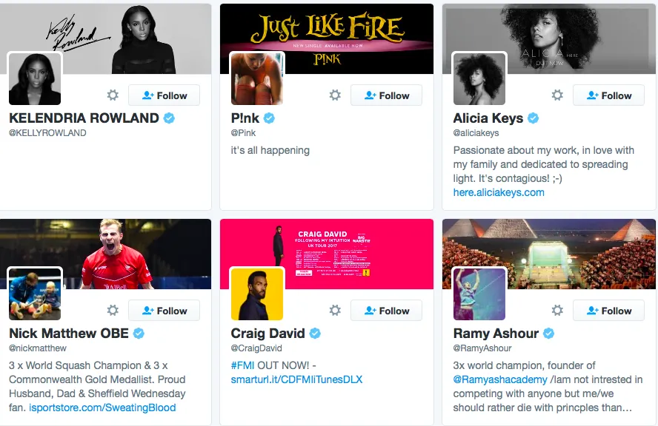Follow P!nk account
Image resolution: width=658 pixels, height=426 pixels.
pos(387,95)
